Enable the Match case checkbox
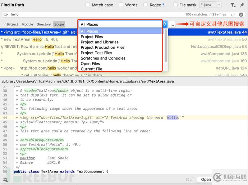This screenshot has height=185, width=248. [88, 5]
